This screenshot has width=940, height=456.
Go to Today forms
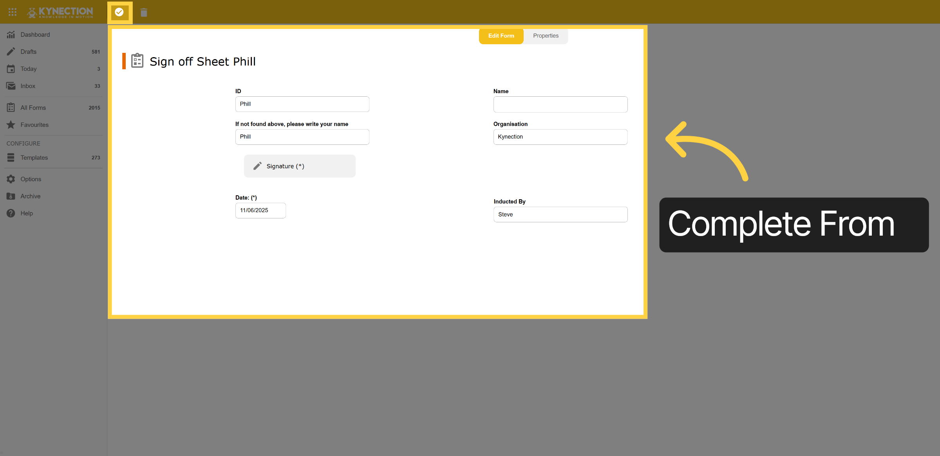point(54,69)
